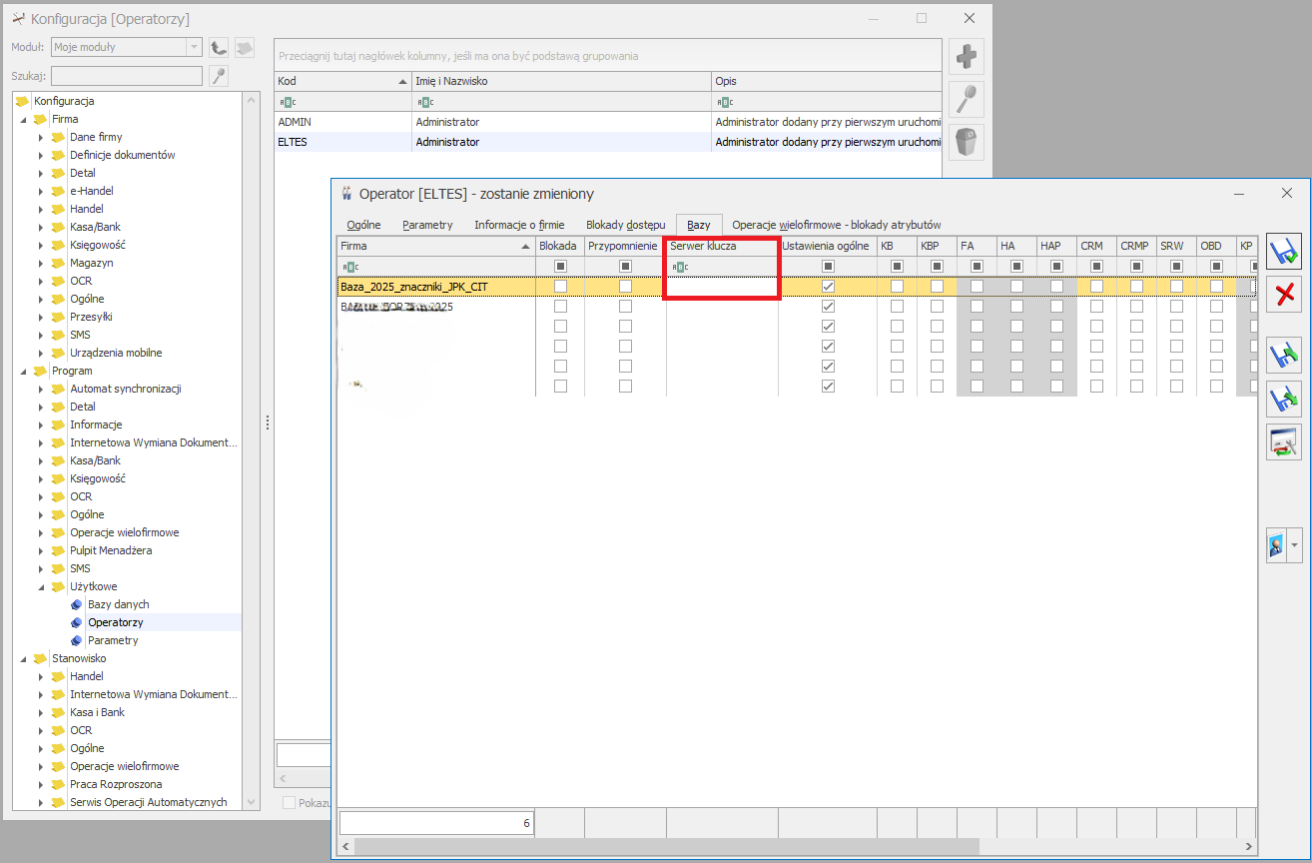Image resolution: width=1312 pixels, height=863 pixels.
Task: Collapse the Stanowisko branch
Action: tap(23, 658)
